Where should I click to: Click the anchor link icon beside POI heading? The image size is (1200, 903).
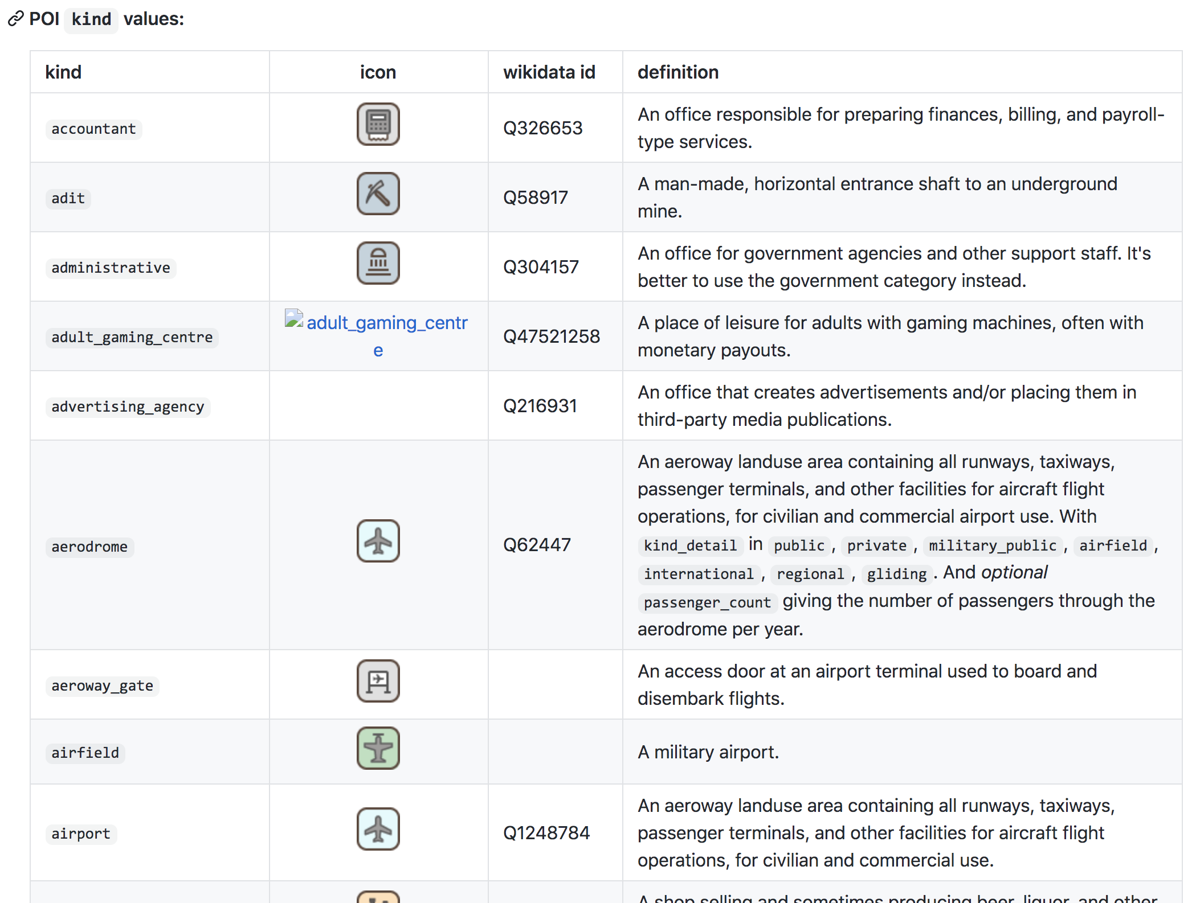15,19
